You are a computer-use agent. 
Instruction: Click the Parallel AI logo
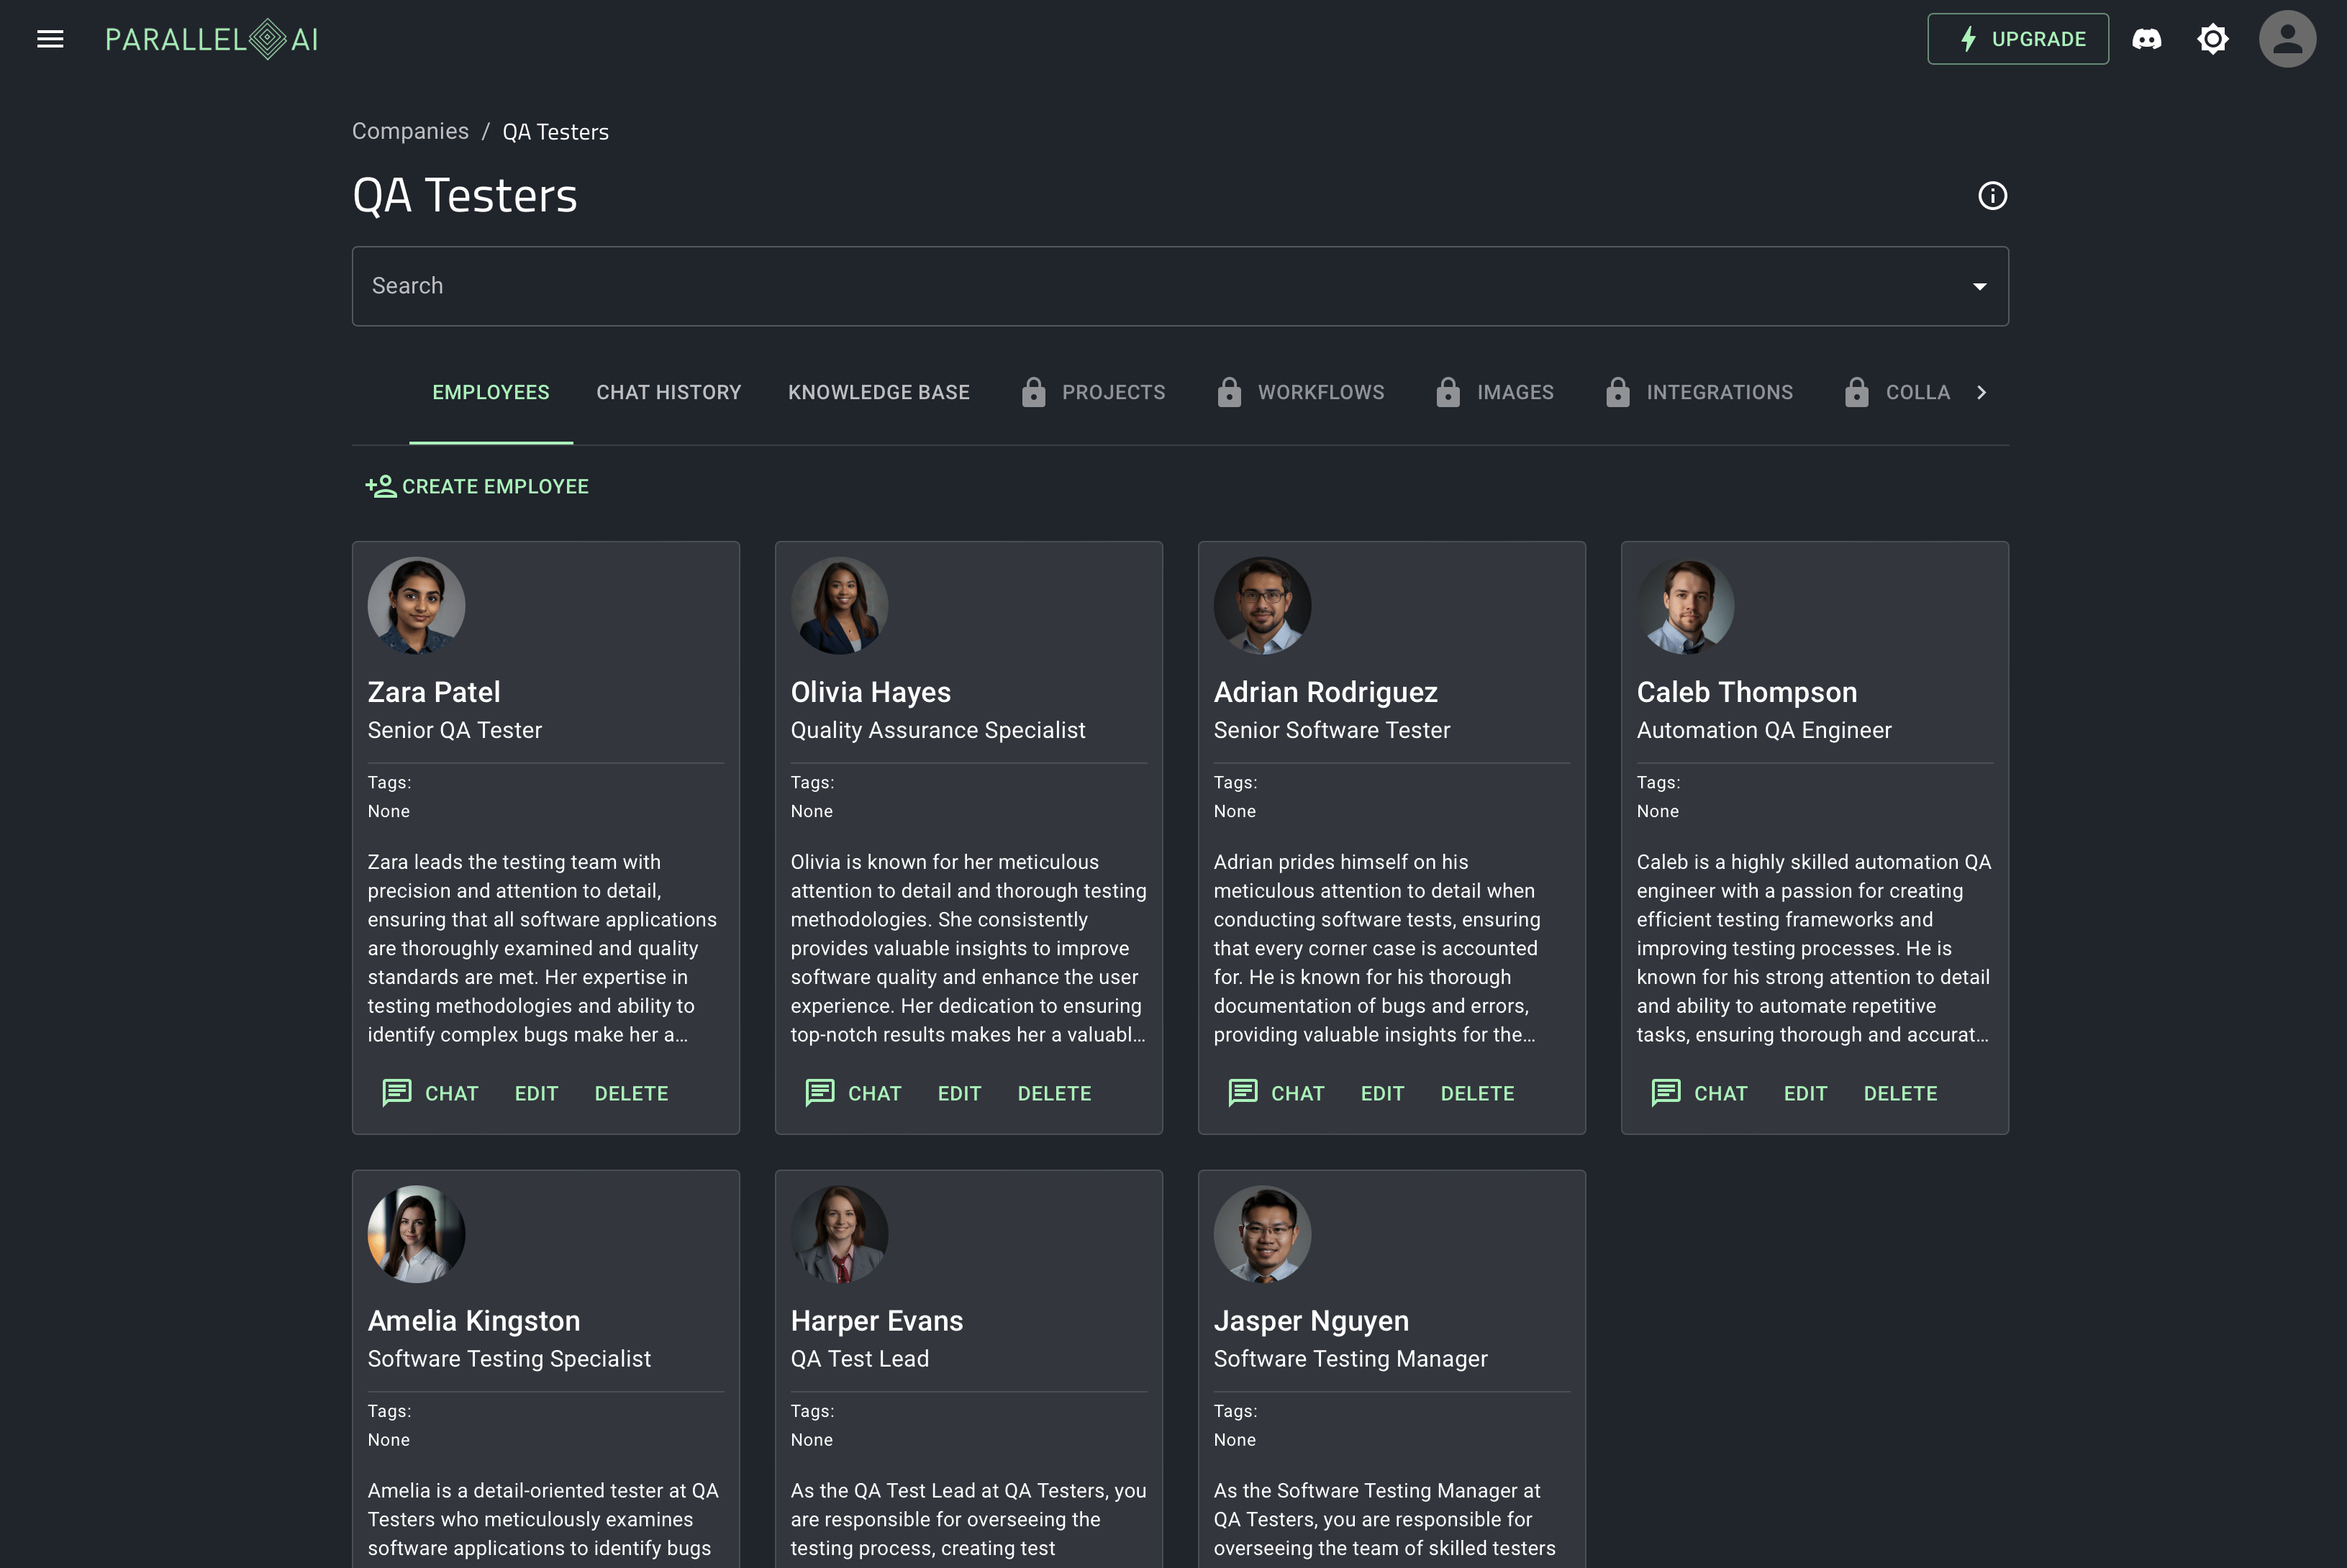[212, 39]
